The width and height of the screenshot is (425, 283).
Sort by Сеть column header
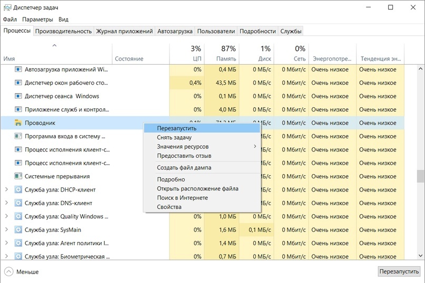[x=291, y=53]
